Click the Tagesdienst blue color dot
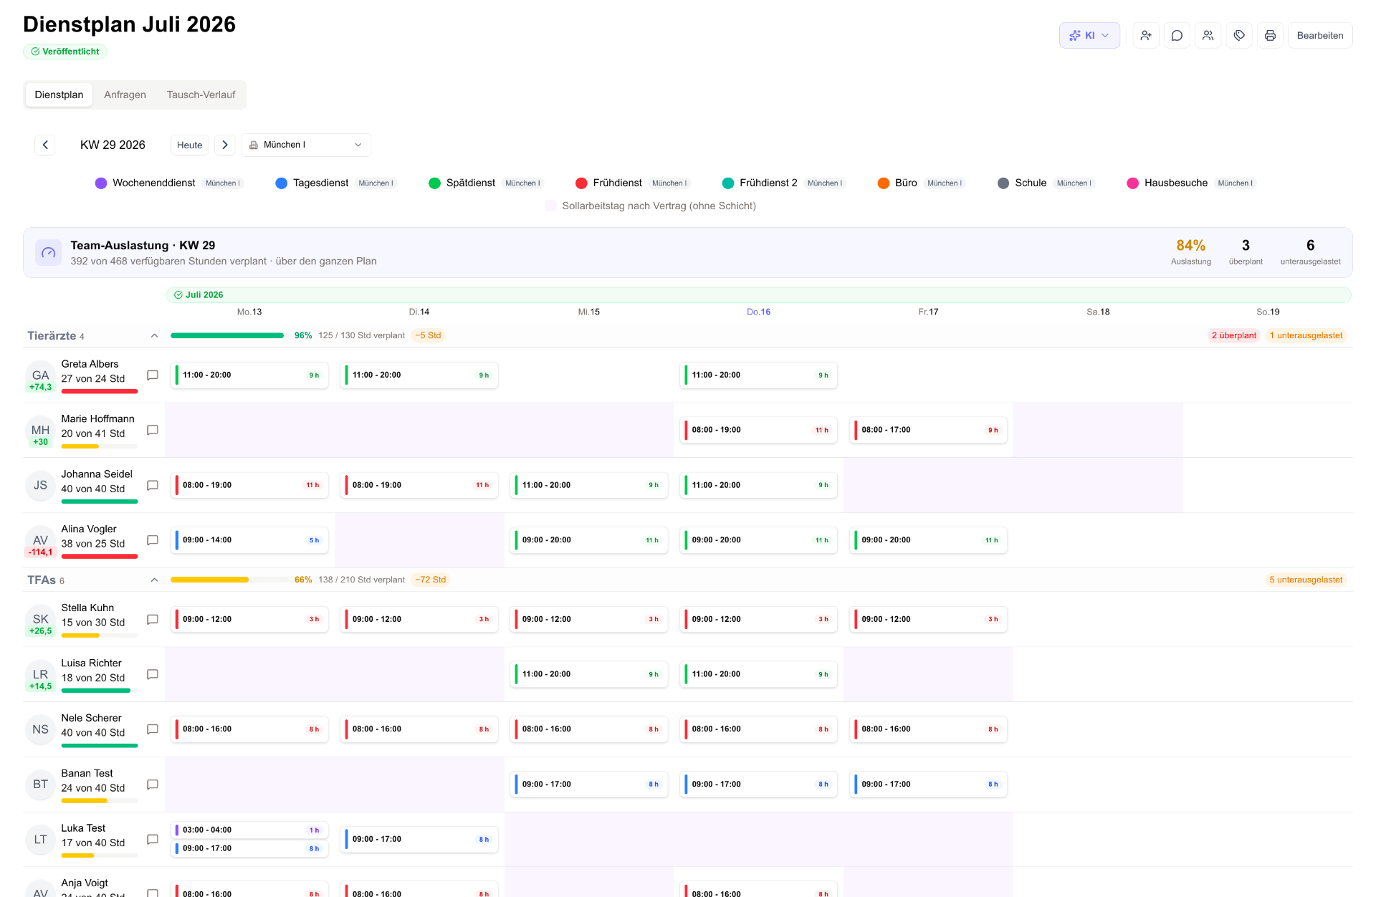The width and height of the screenshot is (1376, 897). 282,183
